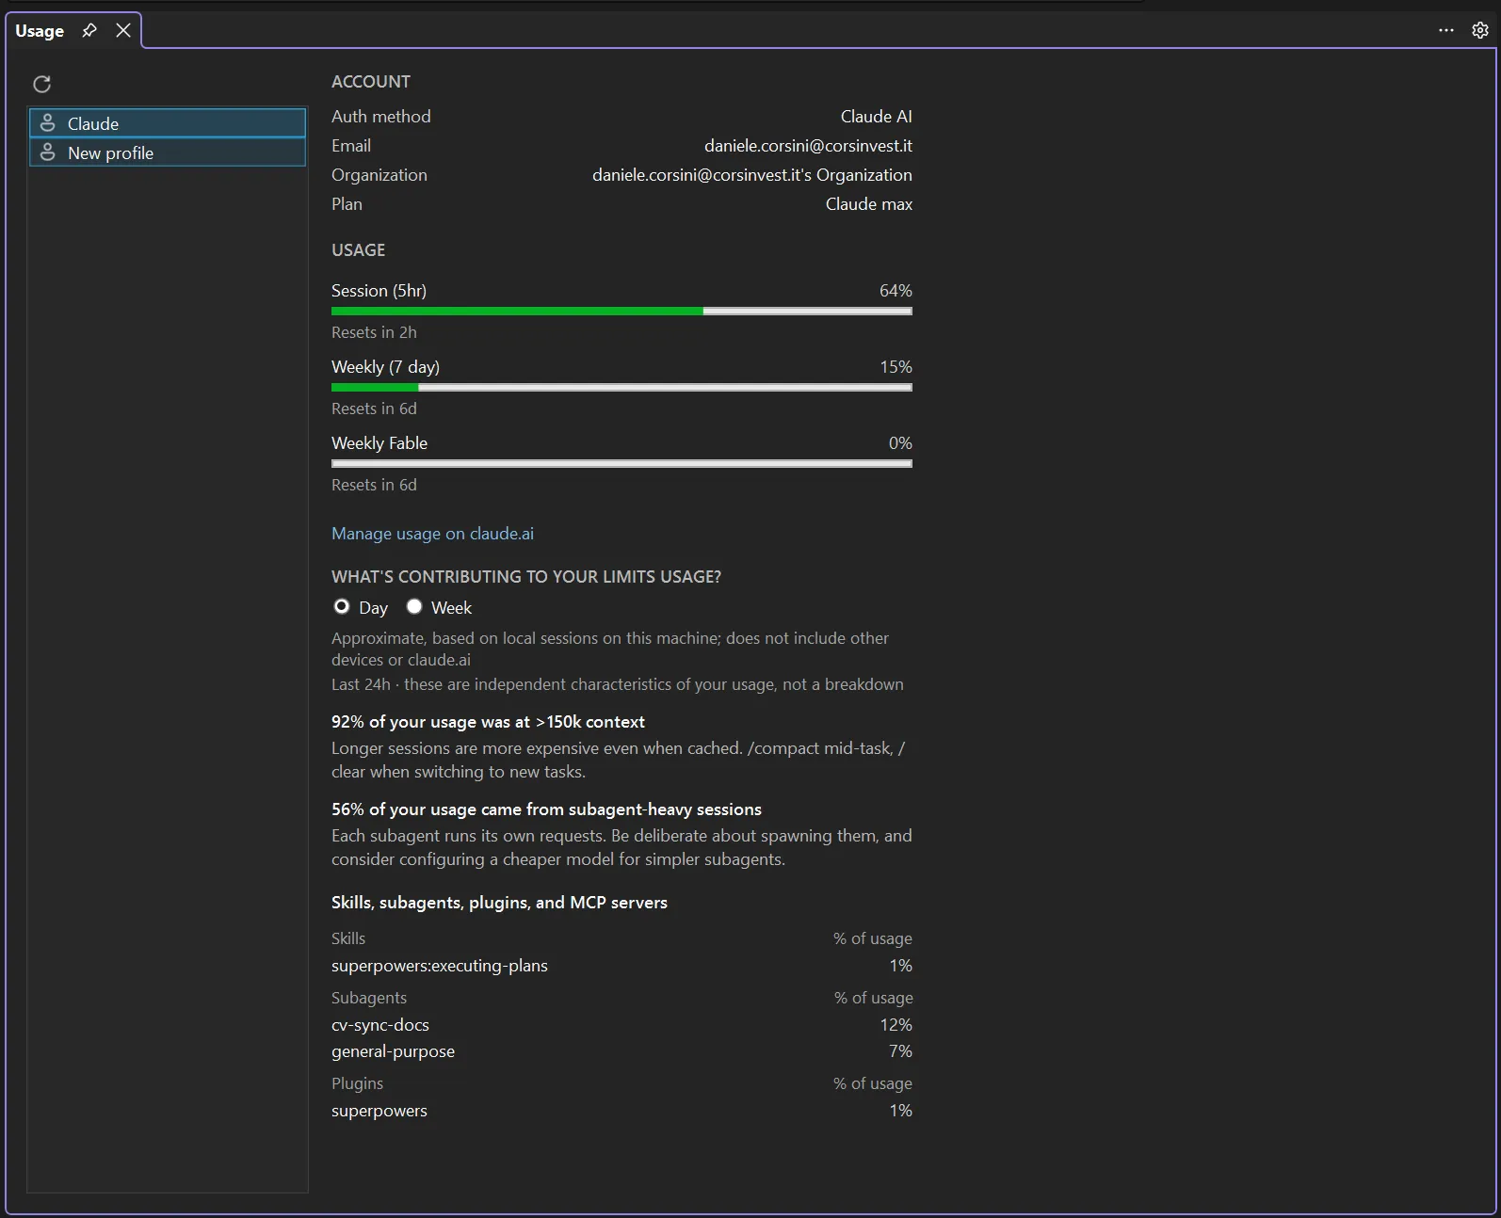Click the Resets in 2h text
Screen dimensions: 1501x1218
point(374,332)
